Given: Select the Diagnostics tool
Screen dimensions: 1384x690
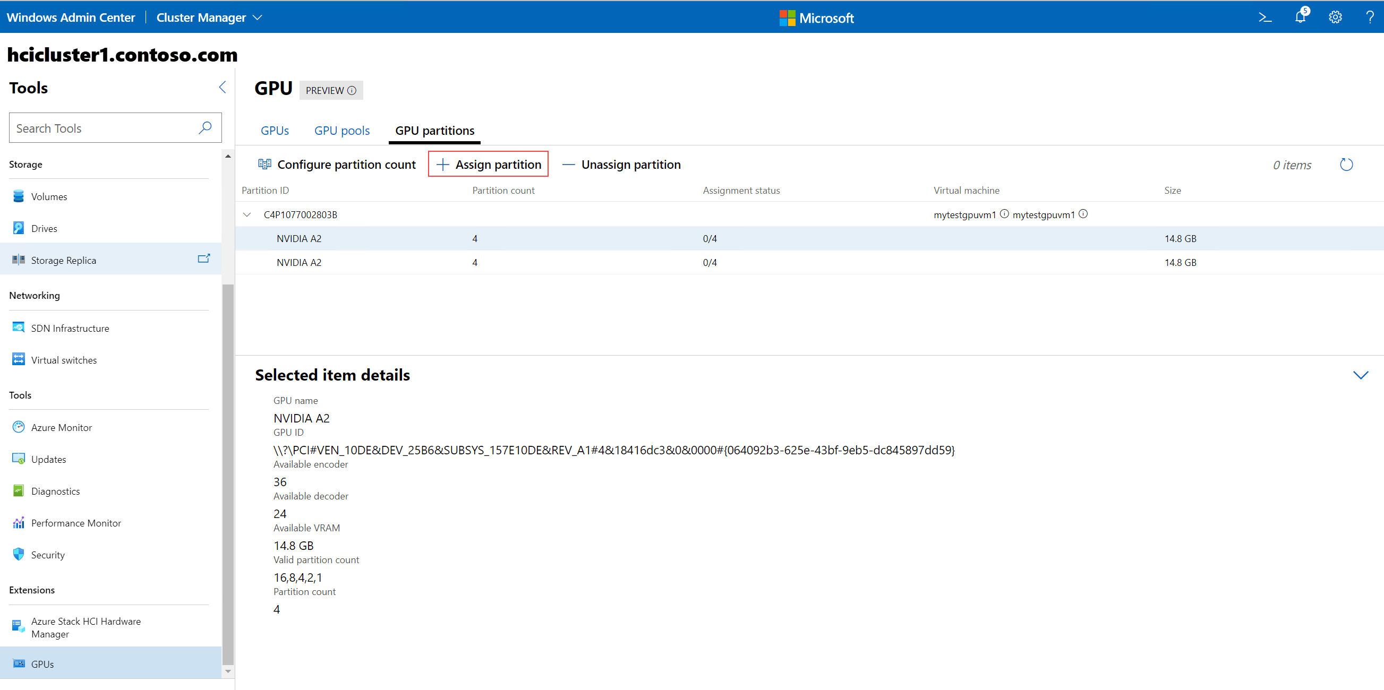Looking at the screenshot, I should pyautogui.click(x=55, y=490).
